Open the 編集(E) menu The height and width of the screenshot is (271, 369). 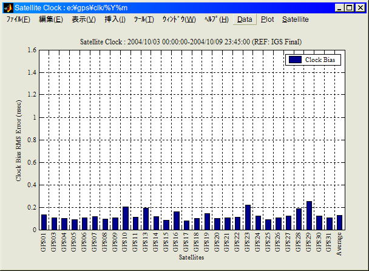(x=50, y=19)
